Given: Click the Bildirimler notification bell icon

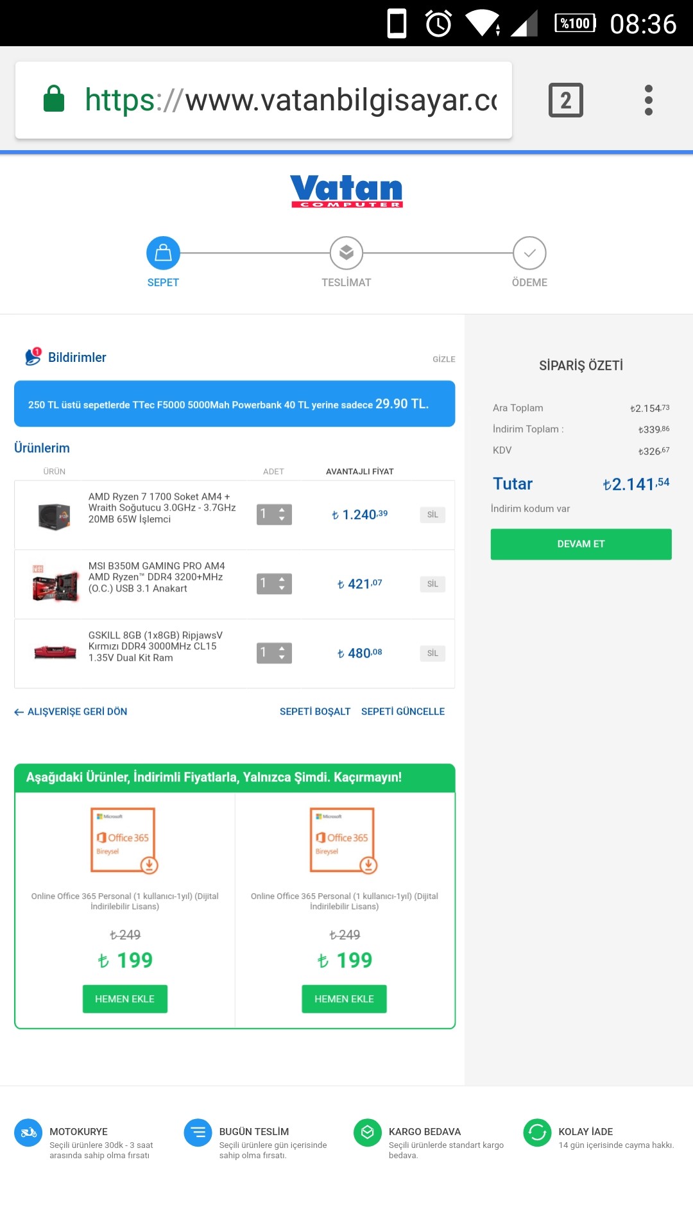Looking at the screenshot, I should (33, 357).
